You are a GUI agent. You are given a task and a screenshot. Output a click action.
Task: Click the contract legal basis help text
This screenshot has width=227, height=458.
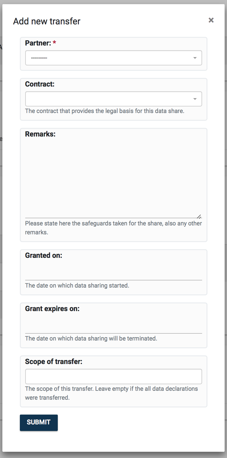click(x=105, y=111)
